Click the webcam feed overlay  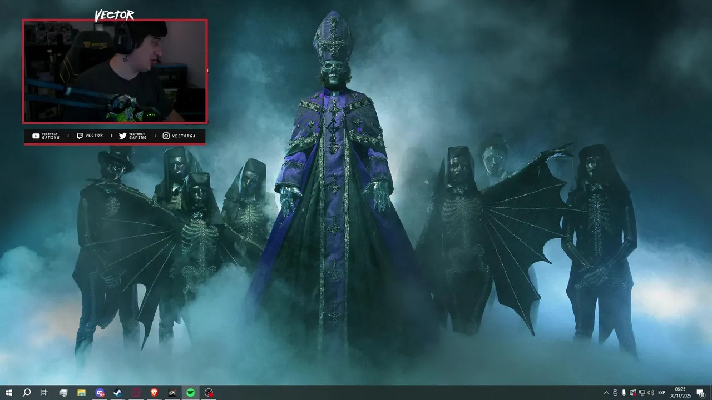[115, 71]
